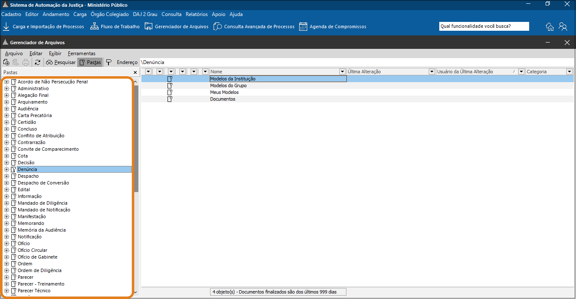The width and height of the screenshot is (576, 299).
Task: Open the Arquivo menu in Gerenciador
Action: (x=14, y=53)
